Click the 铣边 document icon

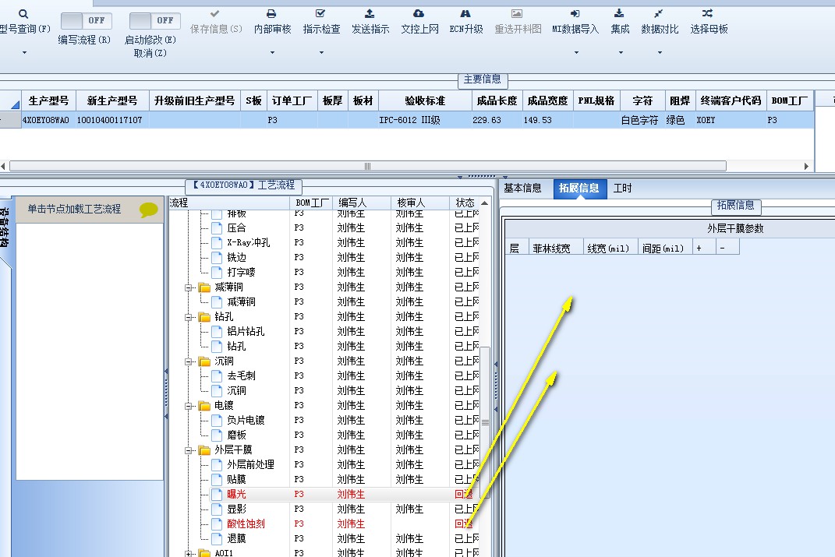(x=217, y=258)
